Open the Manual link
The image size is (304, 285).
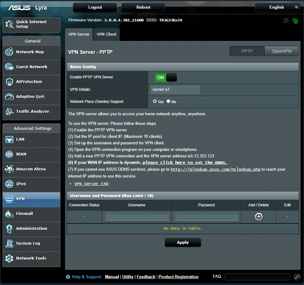112,277
